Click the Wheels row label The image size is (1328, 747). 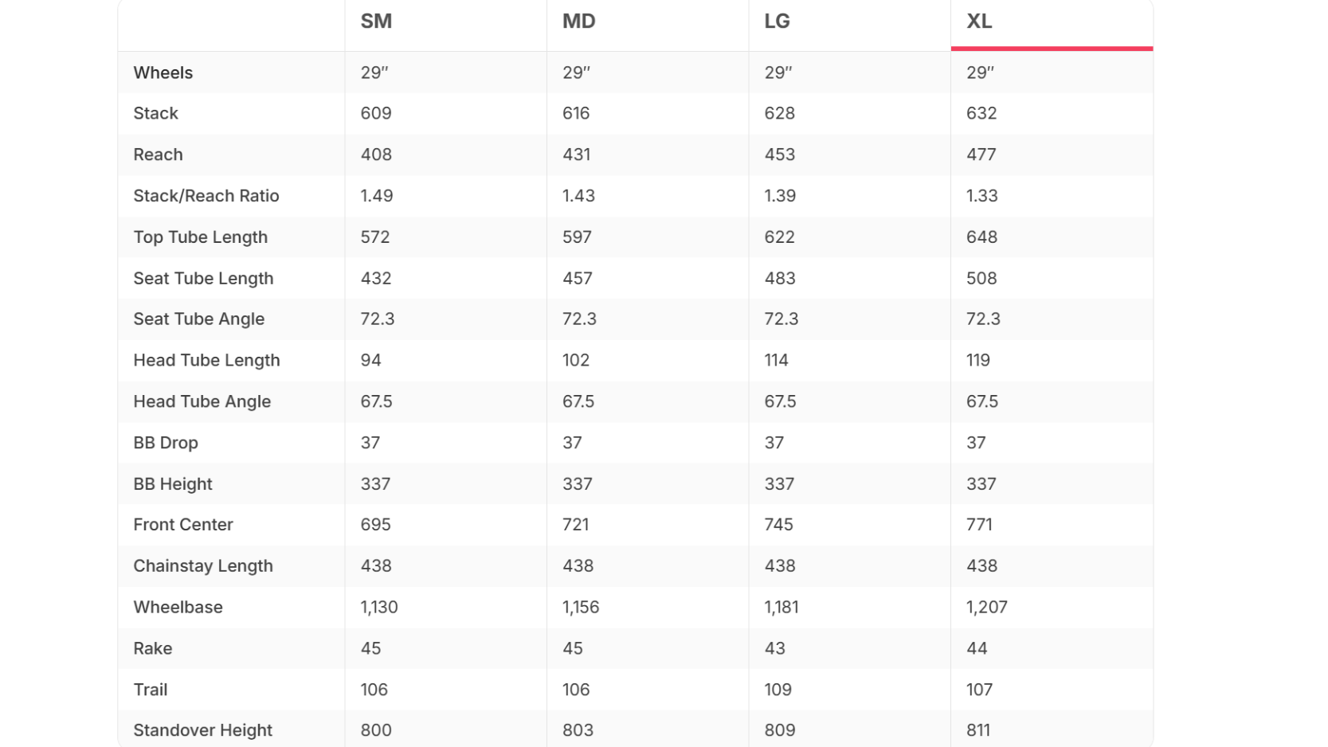[x=163, y=72]
